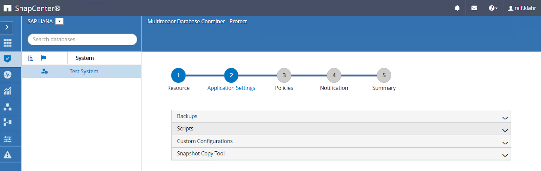The height and width of the screenshot is (171, 541).
Task: Expand the left navigation sidebar arrow
Action: coord(7,27)
